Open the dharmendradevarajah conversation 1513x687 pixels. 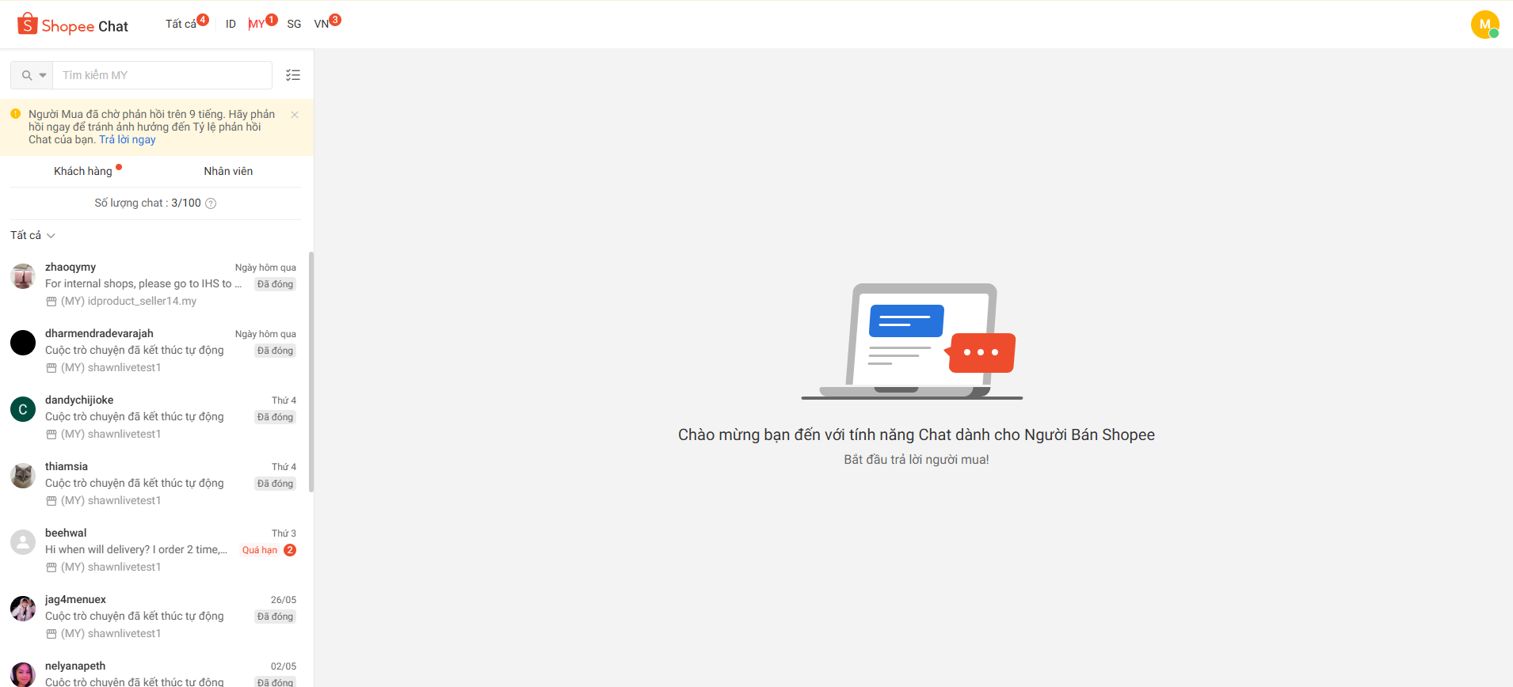coord(155,351)
